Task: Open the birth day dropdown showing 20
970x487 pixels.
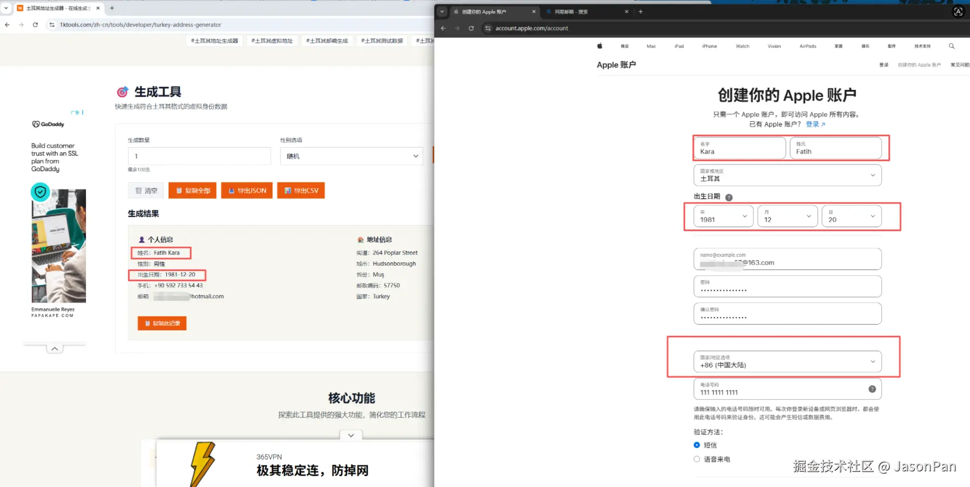Action: tap(852, 216)
